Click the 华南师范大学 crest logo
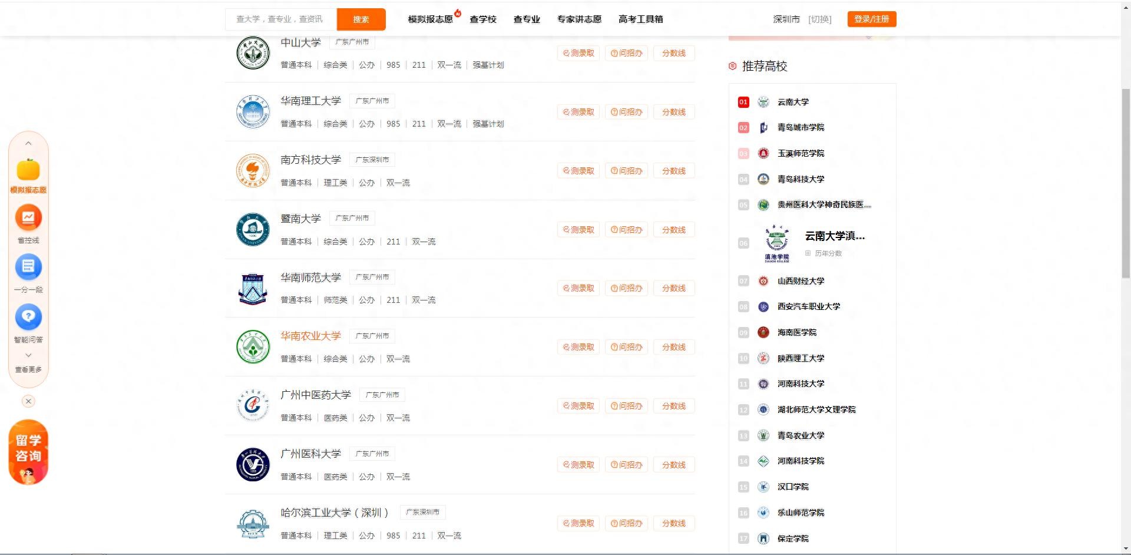This screenshot has height=555, width=1131. click(x=253, y=288)
